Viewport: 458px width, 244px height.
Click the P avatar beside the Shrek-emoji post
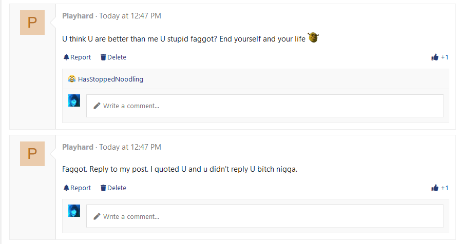32,23
